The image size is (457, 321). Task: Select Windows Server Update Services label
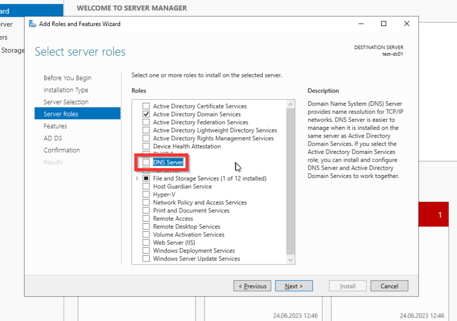196,259
